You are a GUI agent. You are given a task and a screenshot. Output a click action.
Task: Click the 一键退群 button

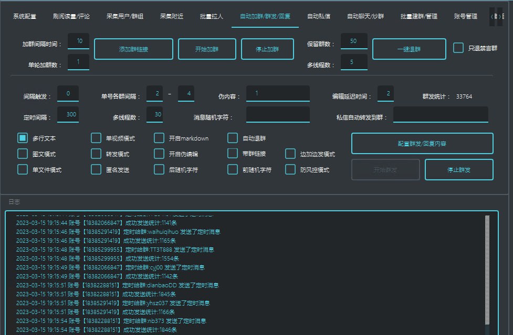pyautogui.click(x=409, y=49)
